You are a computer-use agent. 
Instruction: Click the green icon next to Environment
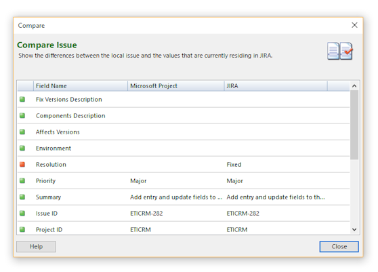(22, 148)
